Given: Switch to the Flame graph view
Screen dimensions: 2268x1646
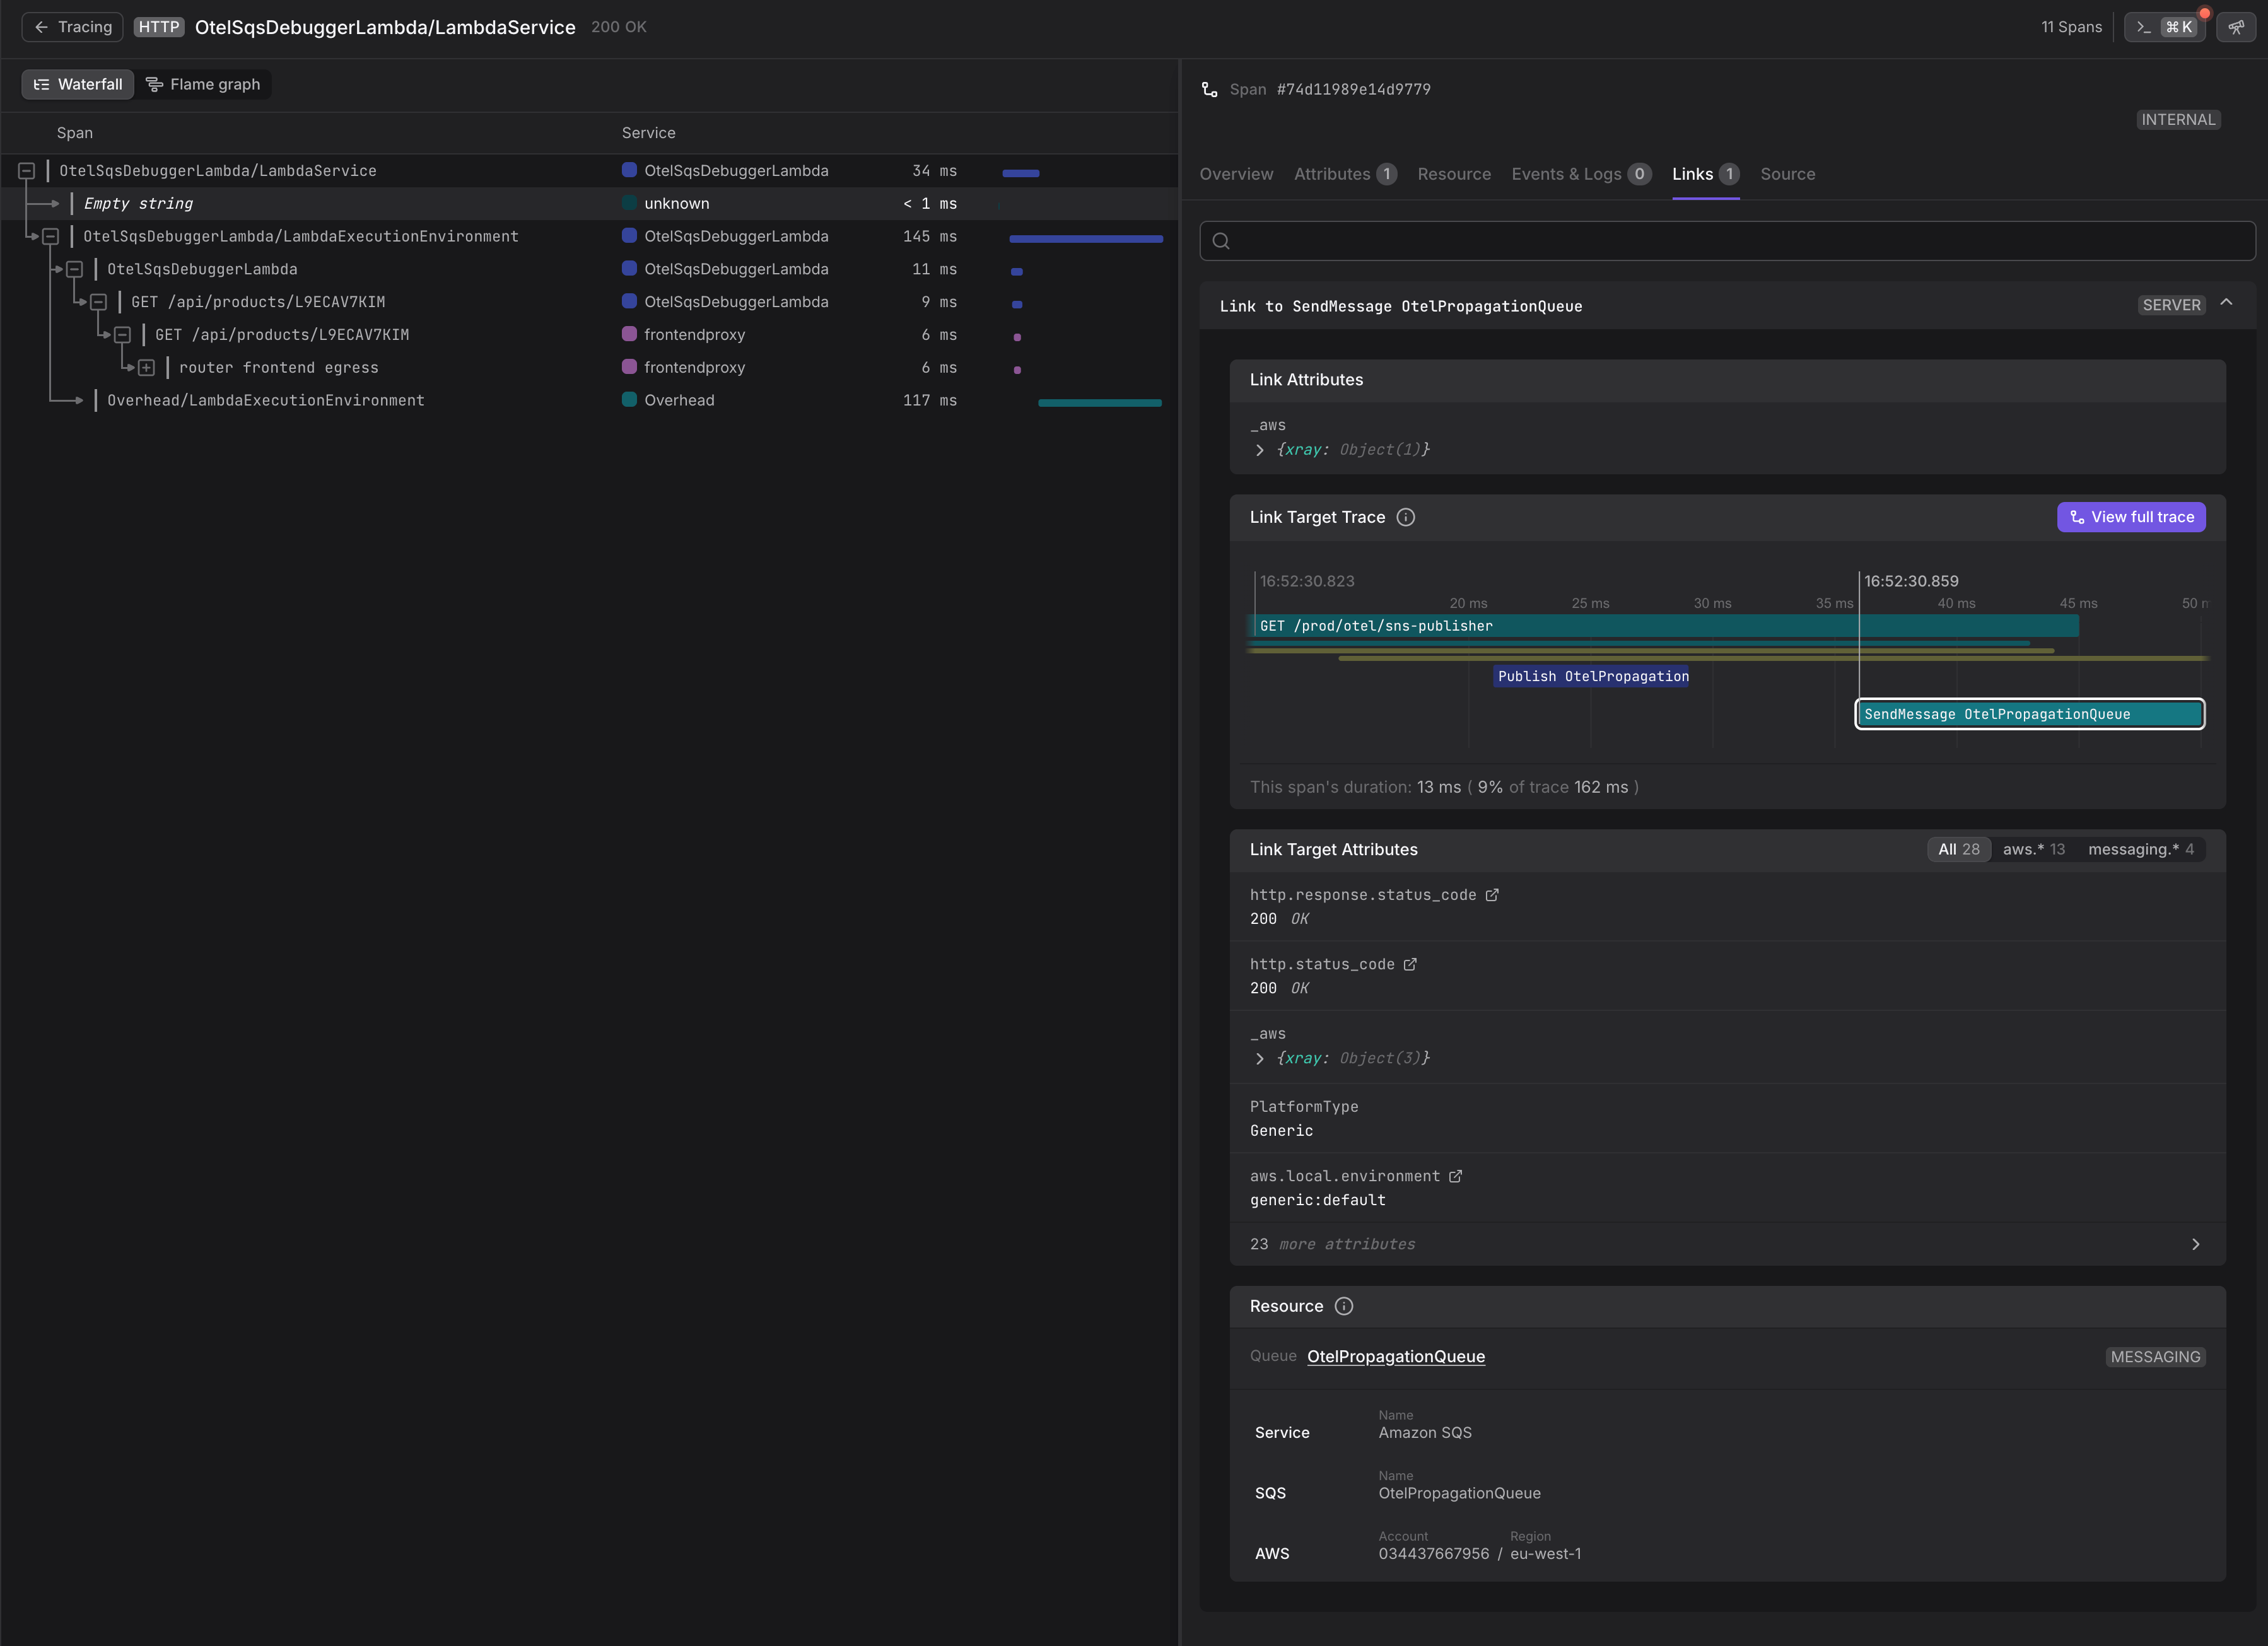Looking at the screenshot, I should (x=204, y=84).
